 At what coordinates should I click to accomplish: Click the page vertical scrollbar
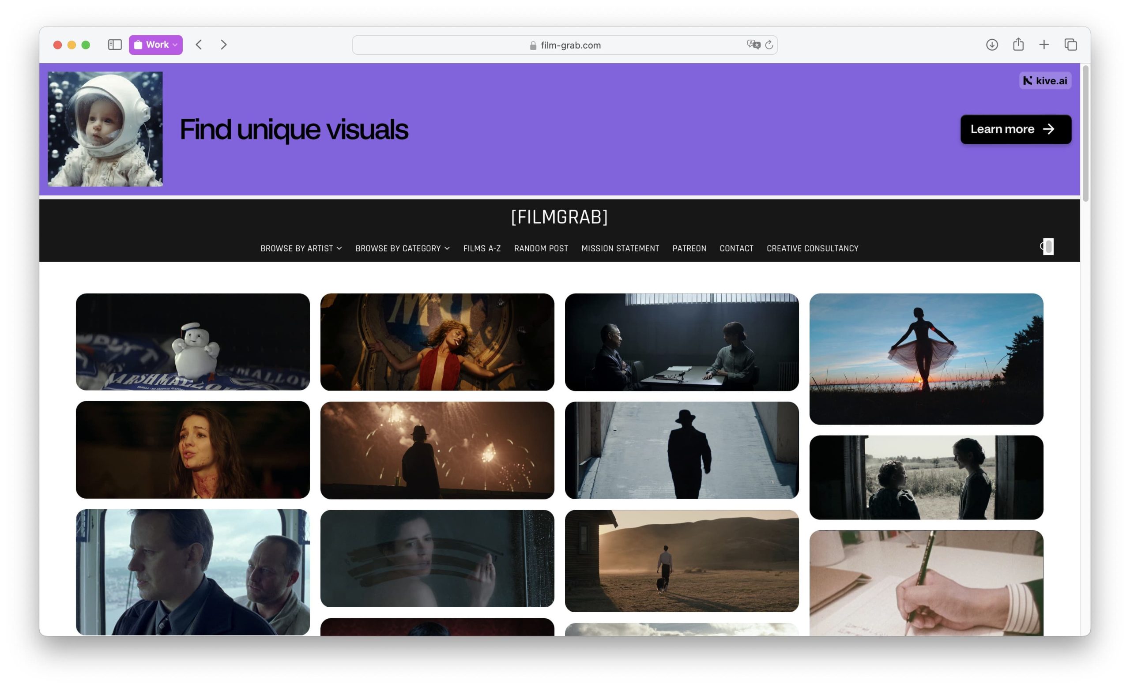click(1085, 133)
